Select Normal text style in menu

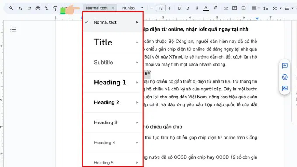[x=113, y=22]
